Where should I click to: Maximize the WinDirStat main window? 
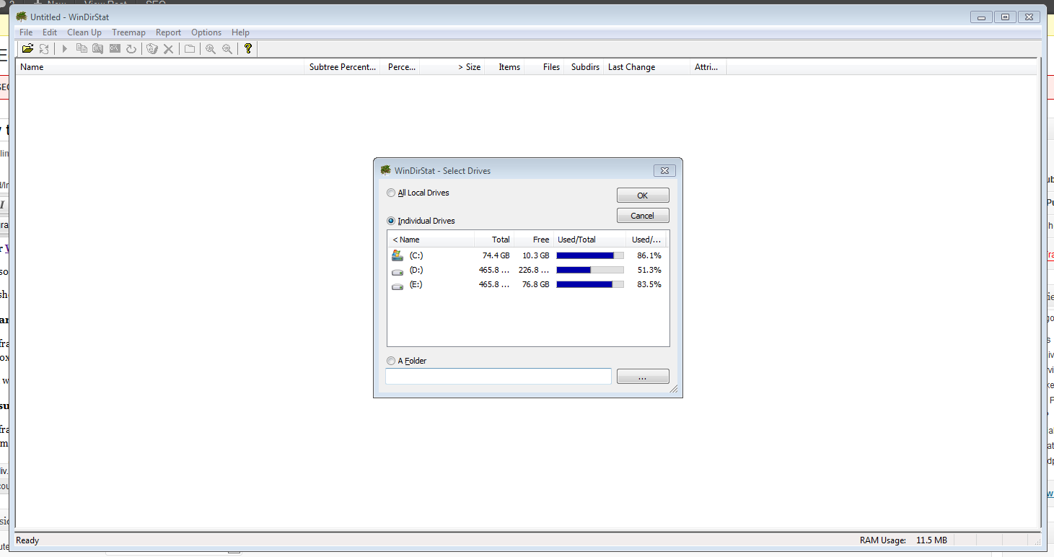coord(1005,17)
